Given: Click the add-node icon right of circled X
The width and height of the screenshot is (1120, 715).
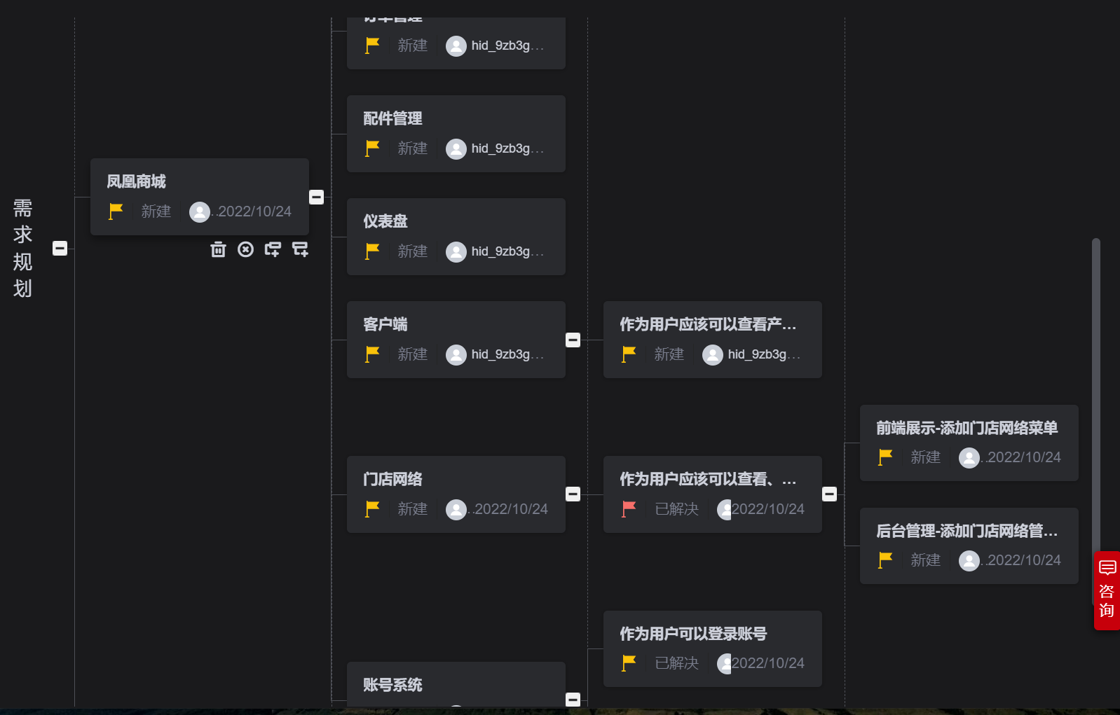Looking at the screenshot, I should [x=273, y=249].
